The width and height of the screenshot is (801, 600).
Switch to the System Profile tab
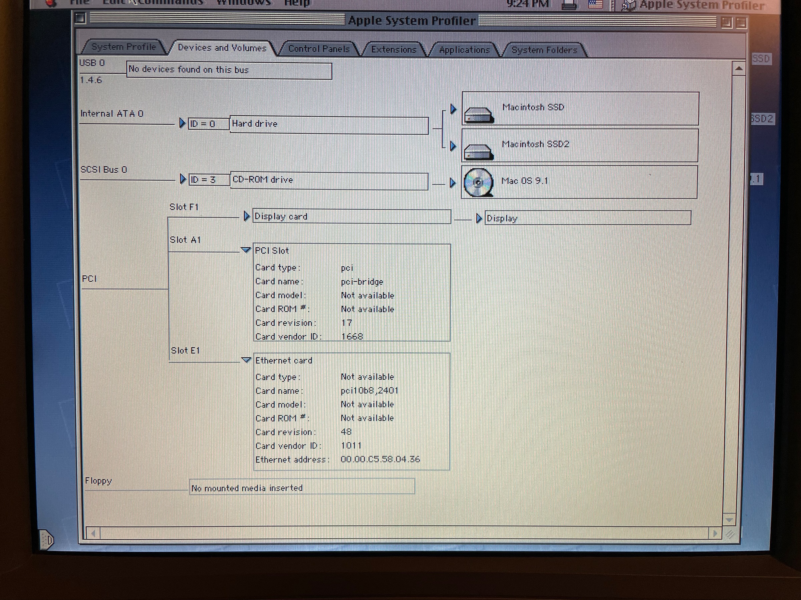(123, 47)
